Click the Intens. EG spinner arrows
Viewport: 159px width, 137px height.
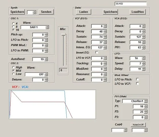point(105,47)
